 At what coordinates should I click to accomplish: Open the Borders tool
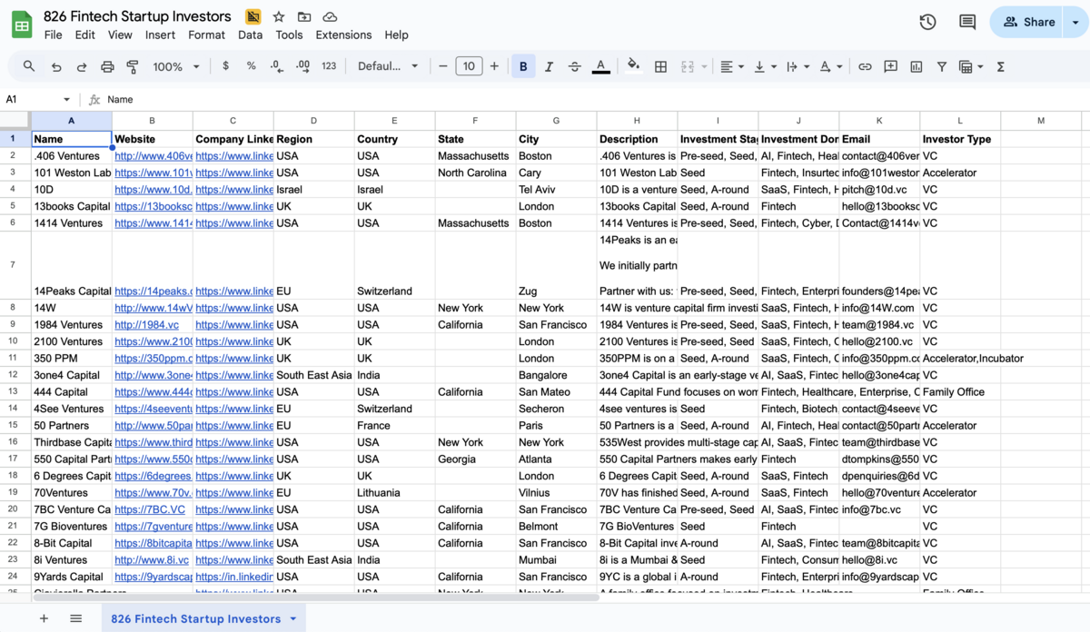[661, 66]
